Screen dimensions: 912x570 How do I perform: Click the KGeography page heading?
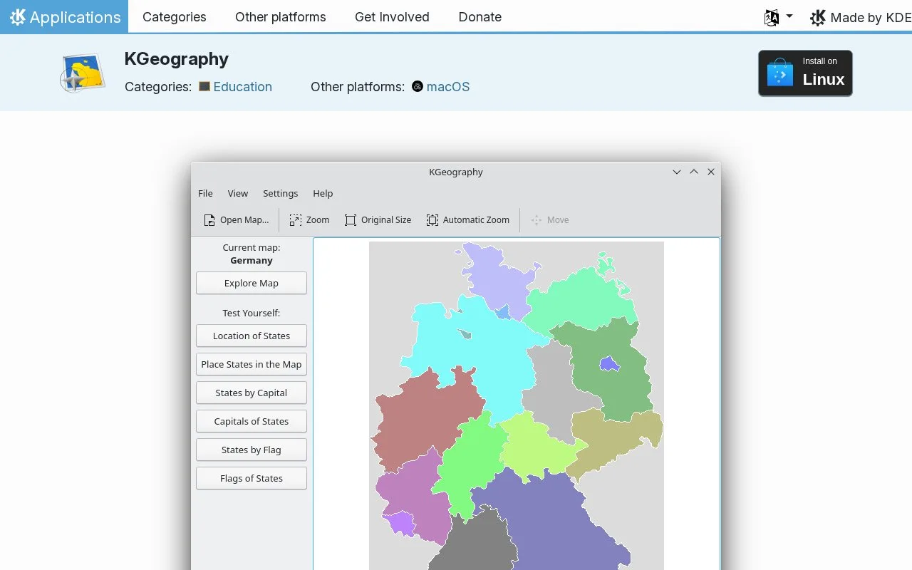(x=177, y=58)
